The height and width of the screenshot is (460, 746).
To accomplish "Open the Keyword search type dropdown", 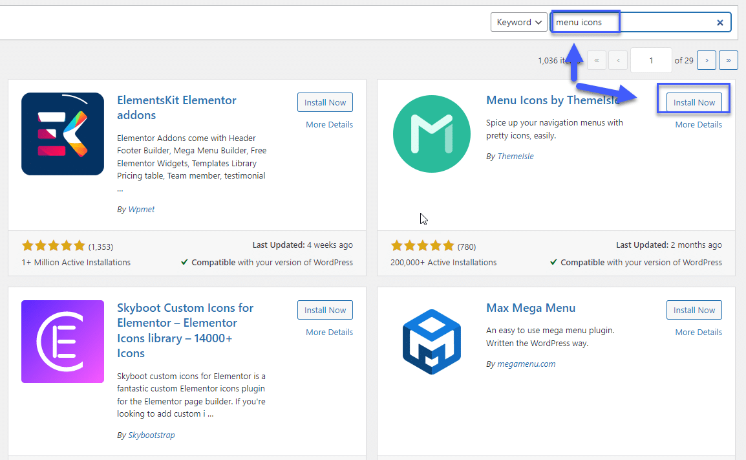I will (x=518, y=21).
